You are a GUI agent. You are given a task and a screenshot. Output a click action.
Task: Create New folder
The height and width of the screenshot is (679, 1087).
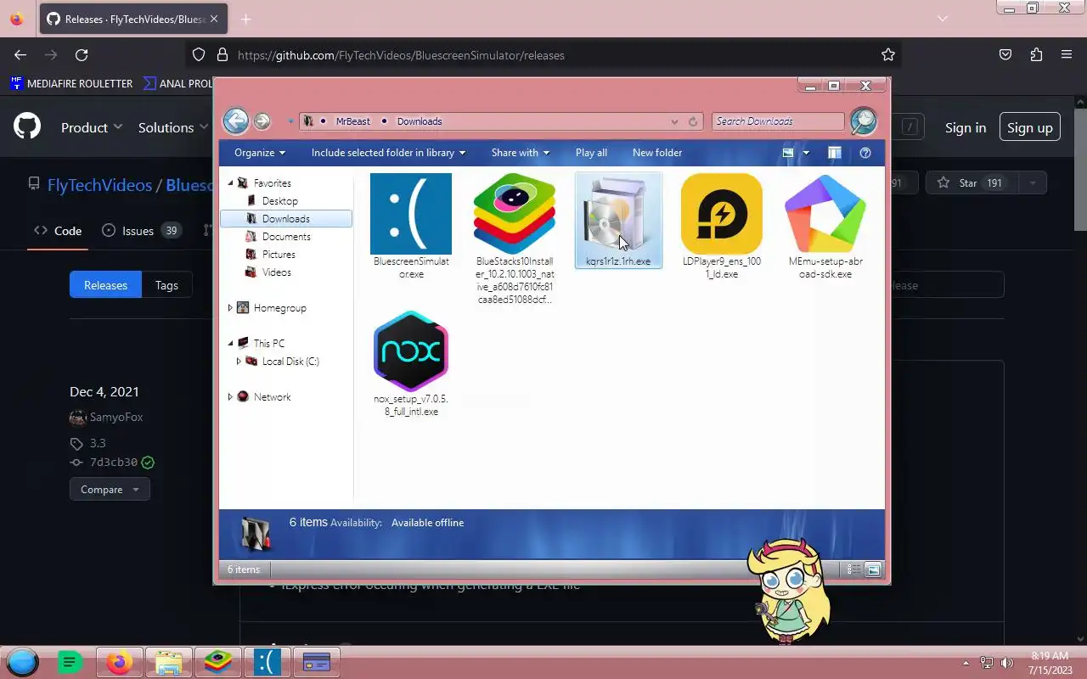(657, 153)
